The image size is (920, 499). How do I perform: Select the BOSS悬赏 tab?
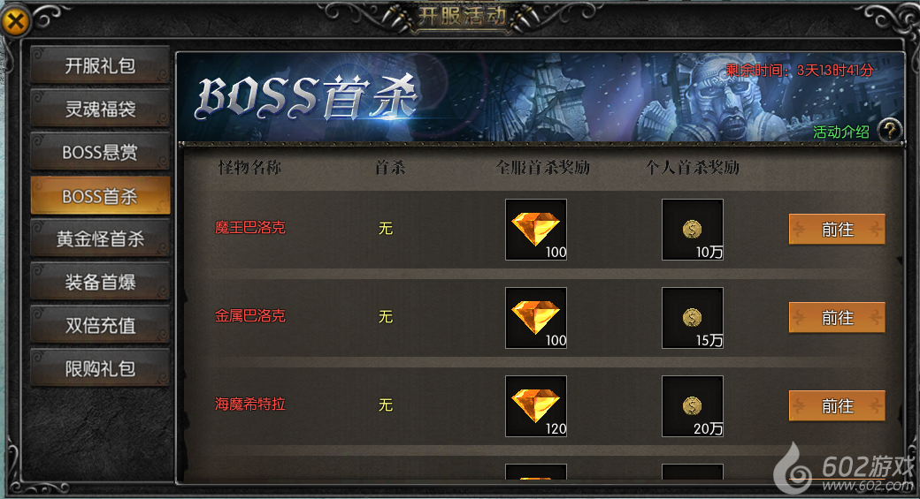pos(100,152)
